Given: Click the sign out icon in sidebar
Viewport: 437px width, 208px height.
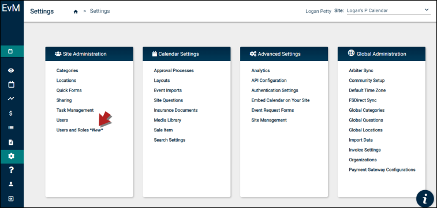Looking at the screenshot, I should point(11,199).
